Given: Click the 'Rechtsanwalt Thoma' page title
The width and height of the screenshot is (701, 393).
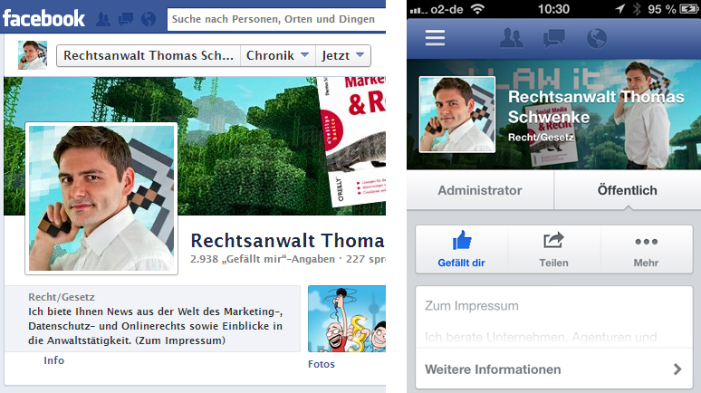Looking at the screenshot, I should point(287,241).
